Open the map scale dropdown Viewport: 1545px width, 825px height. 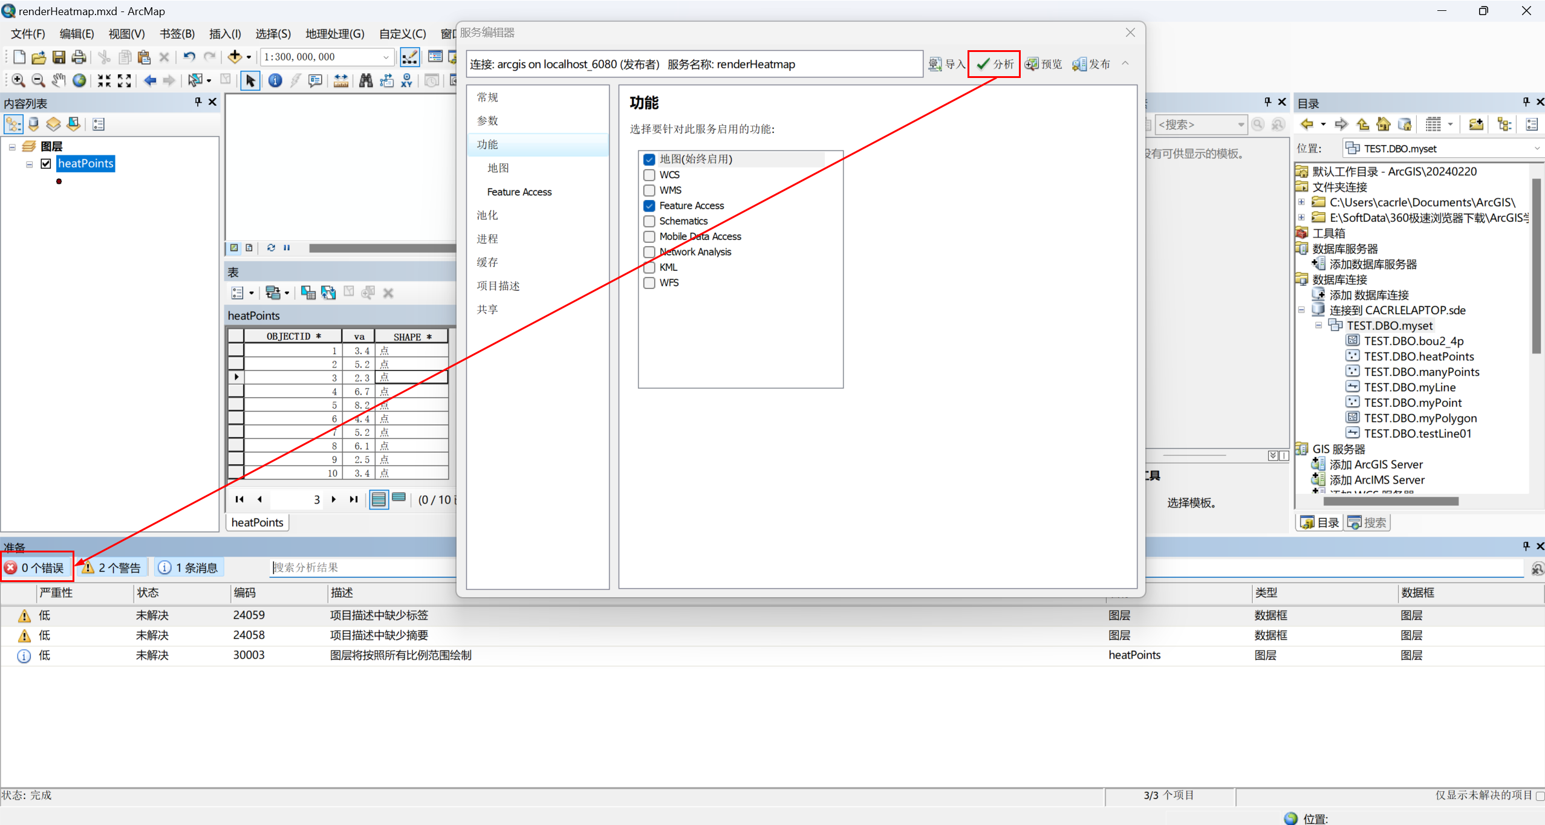pos(386,57)
